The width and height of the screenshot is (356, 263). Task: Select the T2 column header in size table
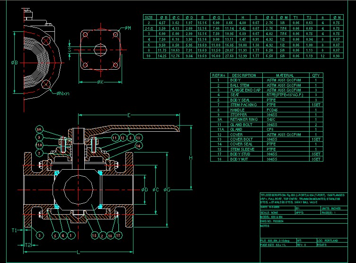(x=309, y=17)
